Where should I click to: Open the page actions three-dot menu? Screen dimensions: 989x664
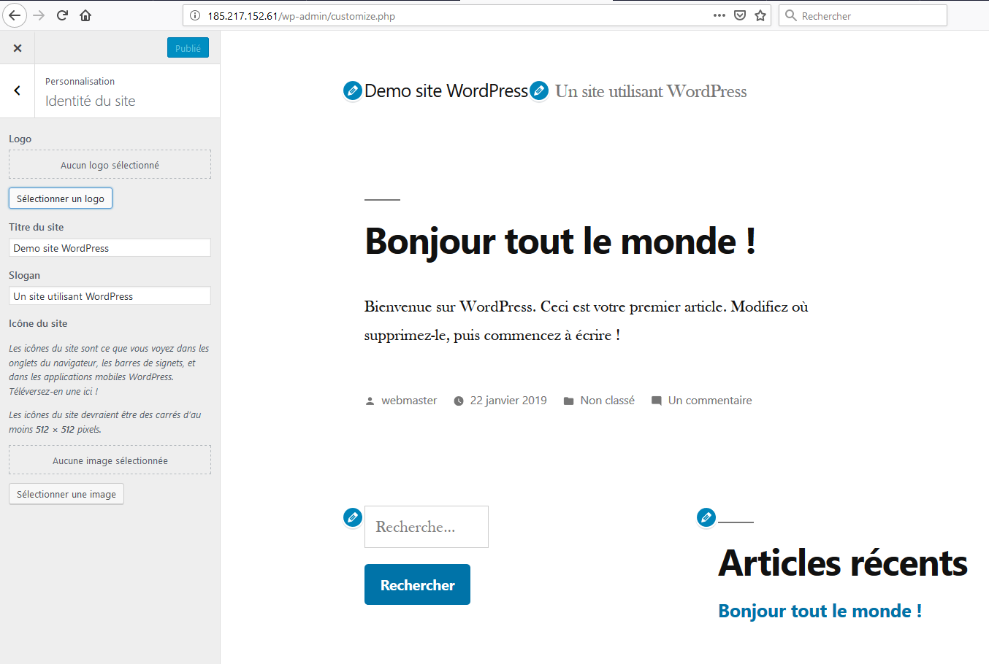coord(719,15)
